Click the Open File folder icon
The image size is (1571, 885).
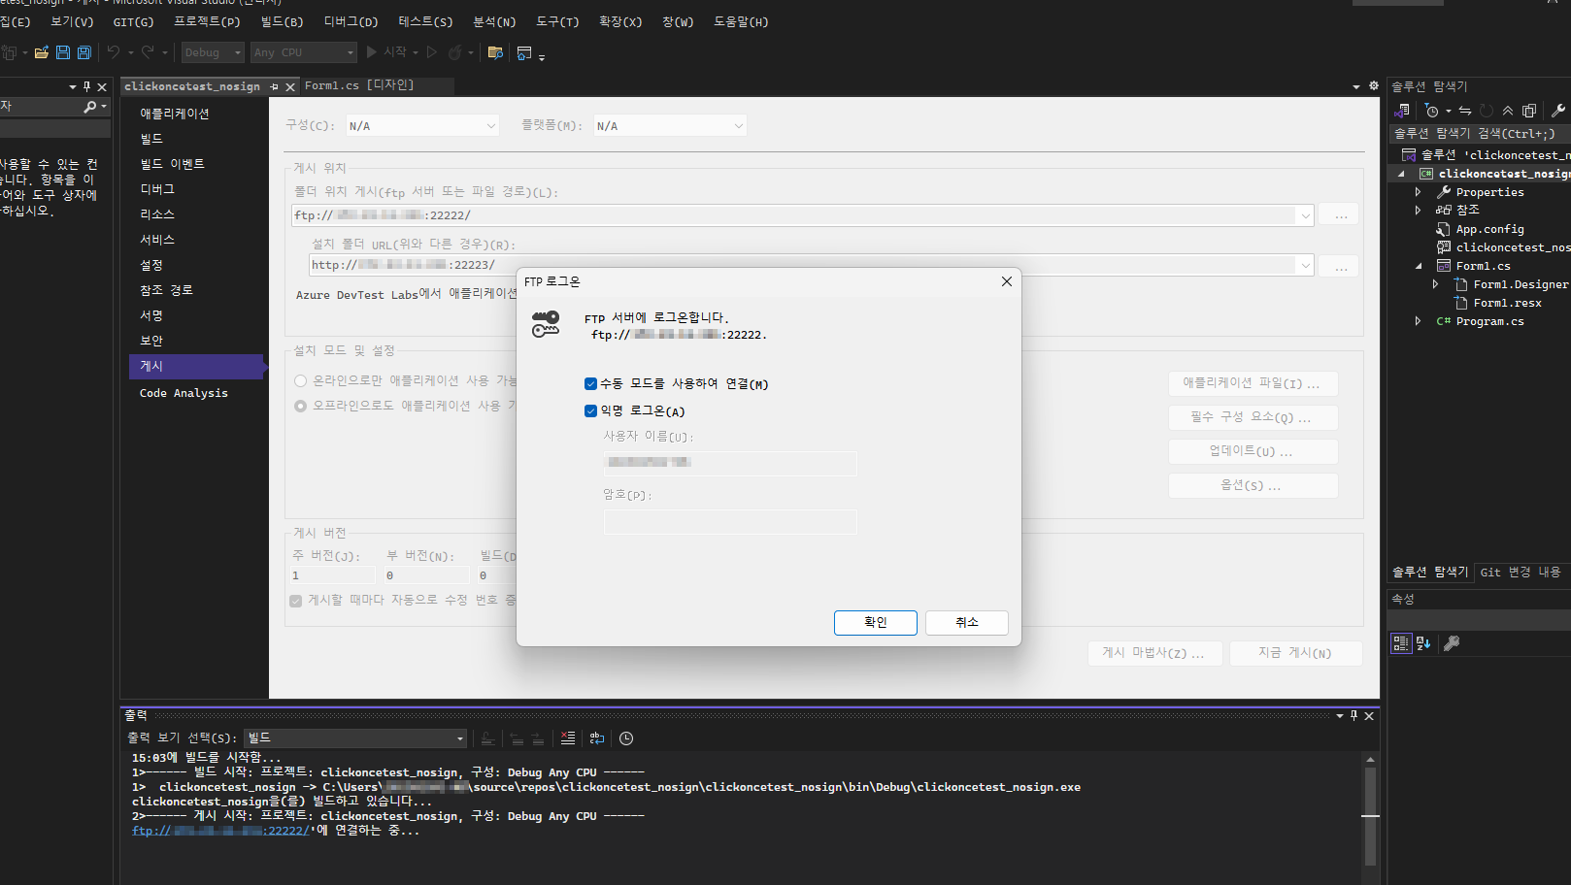[41, 52]
